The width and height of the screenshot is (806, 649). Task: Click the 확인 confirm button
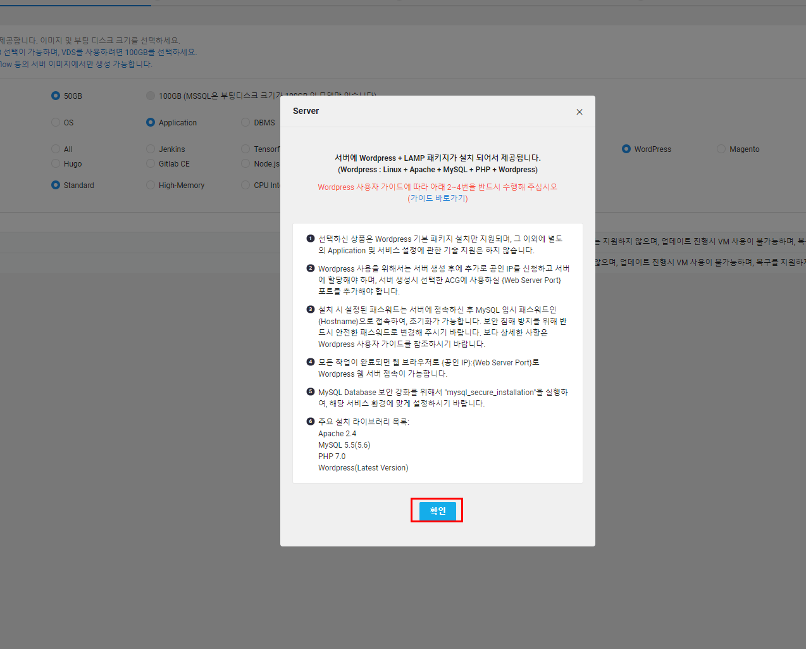click(x=437, y=510)
